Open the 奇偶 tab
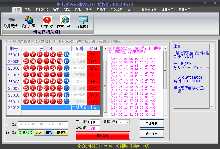 point(78,10)
